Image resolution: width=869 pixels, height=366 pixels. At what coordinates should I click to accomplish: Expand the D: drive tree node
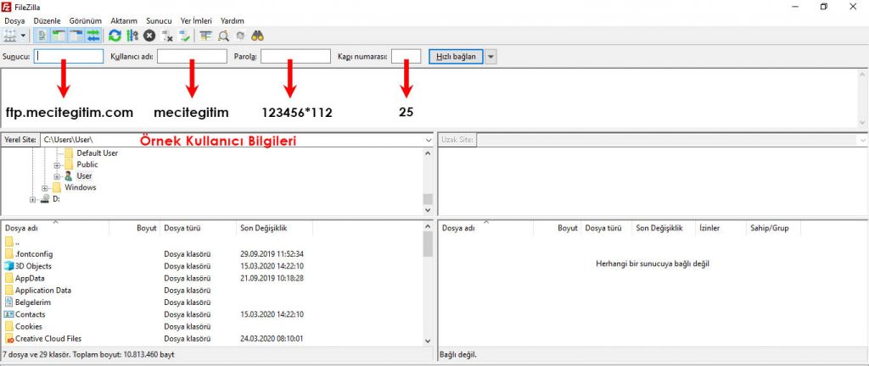[33, 200]
